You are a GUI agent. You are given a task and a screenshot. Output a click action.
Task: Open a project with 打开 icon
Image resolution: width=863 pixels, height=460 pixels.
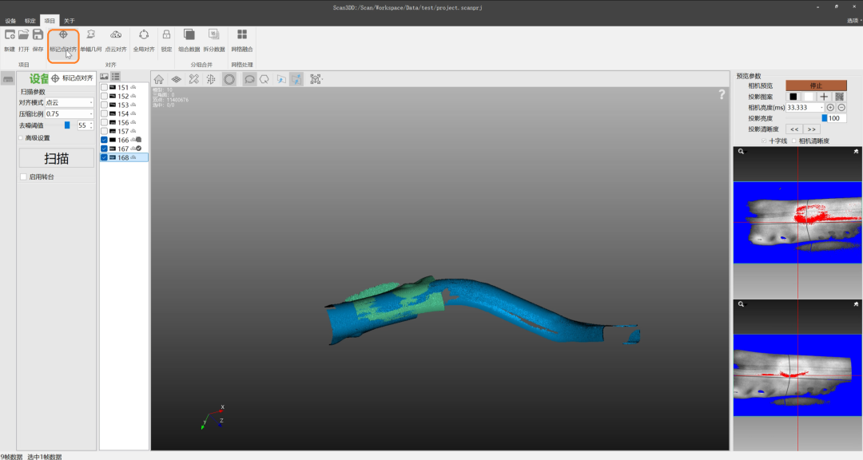point(24,34)
